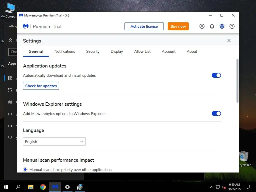Select Default apps icon in Settings sidebar

[10, 90]
